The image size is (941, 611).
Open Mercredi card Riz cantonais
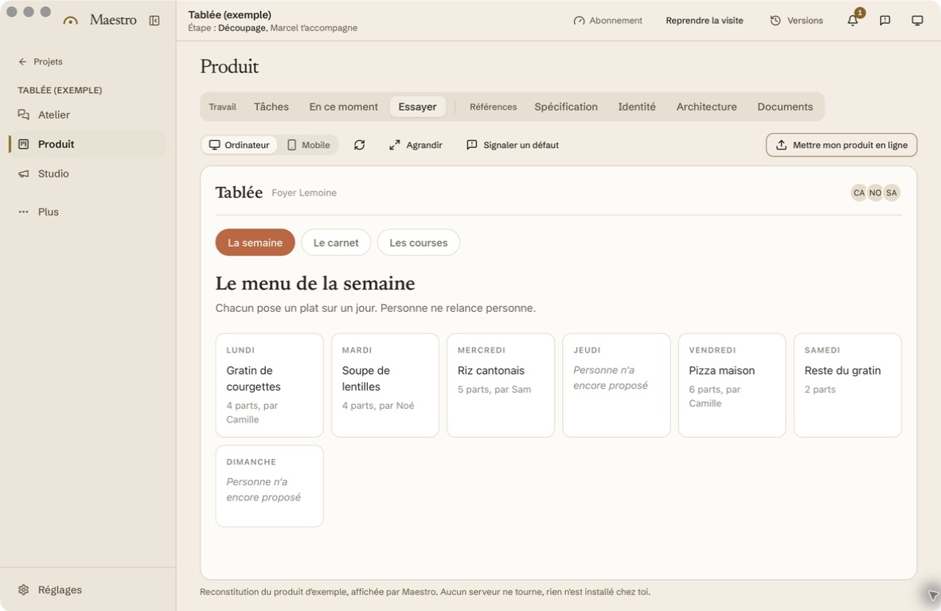coord(501,386)
